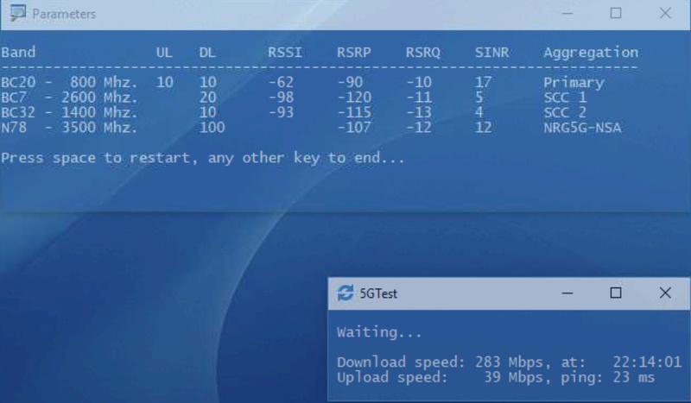Image resolution: width=691 pixels, height=403 pixels.
Task: Minimize the 5GTest window
Action: point(567,293)
